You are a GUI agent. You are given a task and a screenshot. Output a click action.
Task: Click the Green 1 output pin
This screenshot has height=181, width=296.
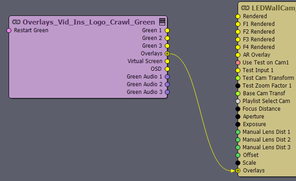click(x=167, y=30)
